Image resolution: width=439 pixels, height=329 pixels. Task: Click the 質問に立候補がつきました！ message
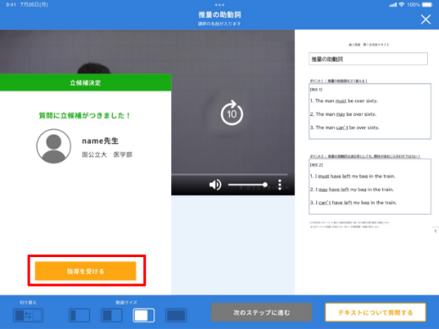[85, 116]
